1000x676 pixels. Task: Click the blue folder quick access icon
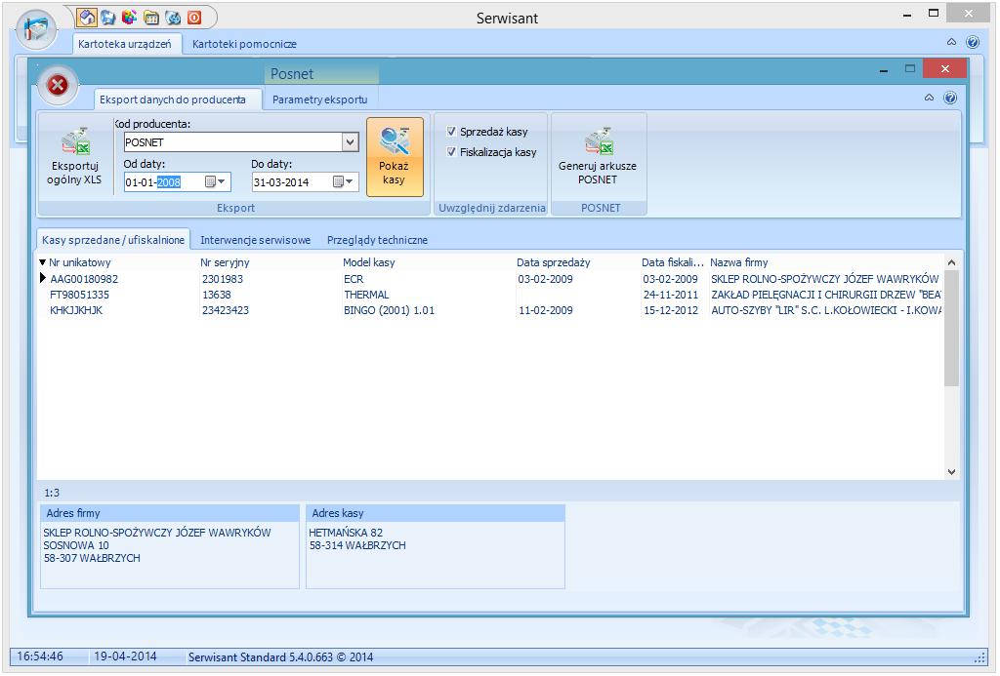(108, 18)
